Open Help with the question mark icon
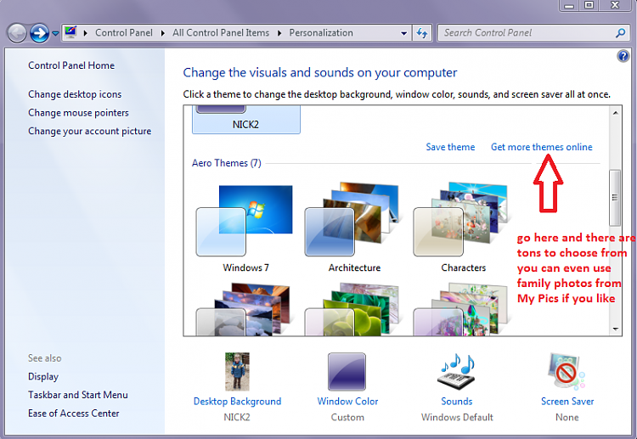The image size is (637, 439). pos(623,56)
